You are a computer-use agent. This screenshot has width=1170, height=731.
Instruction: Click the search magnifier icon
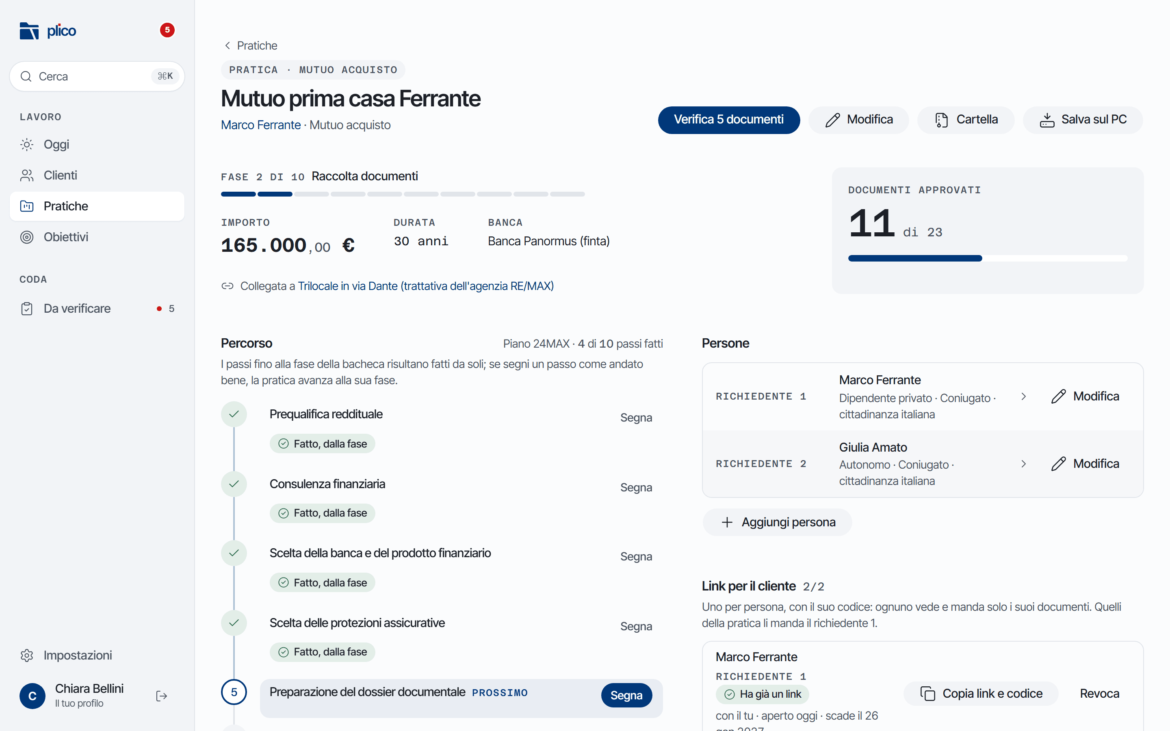(26, 76)
